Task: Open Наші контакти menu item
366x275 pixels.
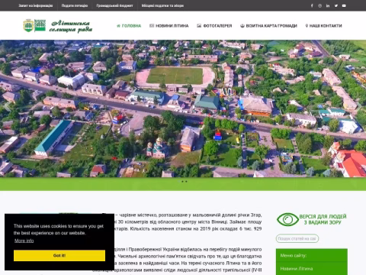Action: 323,26
